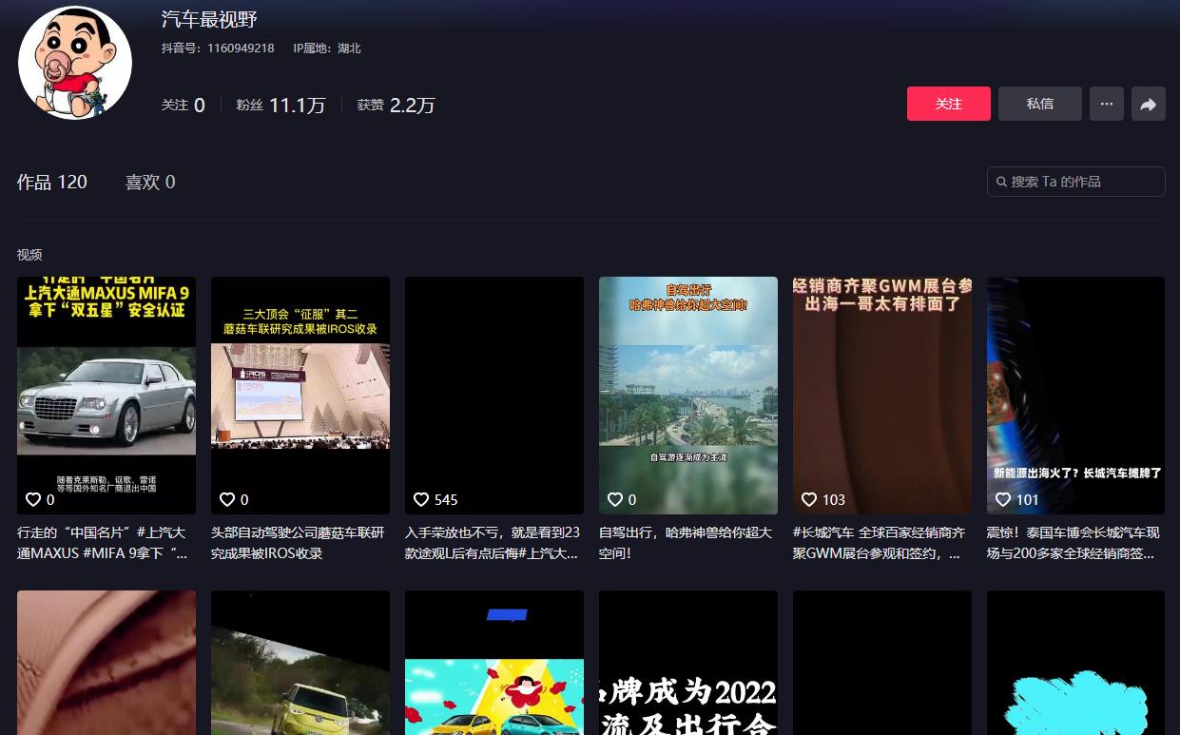Click the 粉丝 11.1万 followers count

point(281,105)
